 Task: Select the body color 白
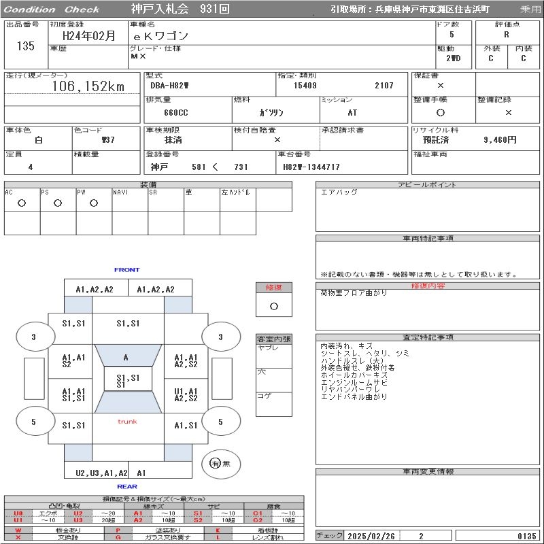(39, 140)
